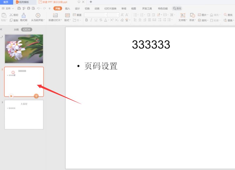This screenshot has height=170, width=235.
Task: Click the Undo arrow icon
Action: coord(38,8)
